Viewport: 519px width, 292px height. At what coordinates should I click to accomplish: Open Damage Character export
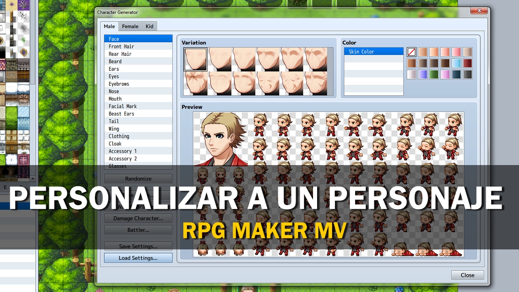[x=138, y=218]
